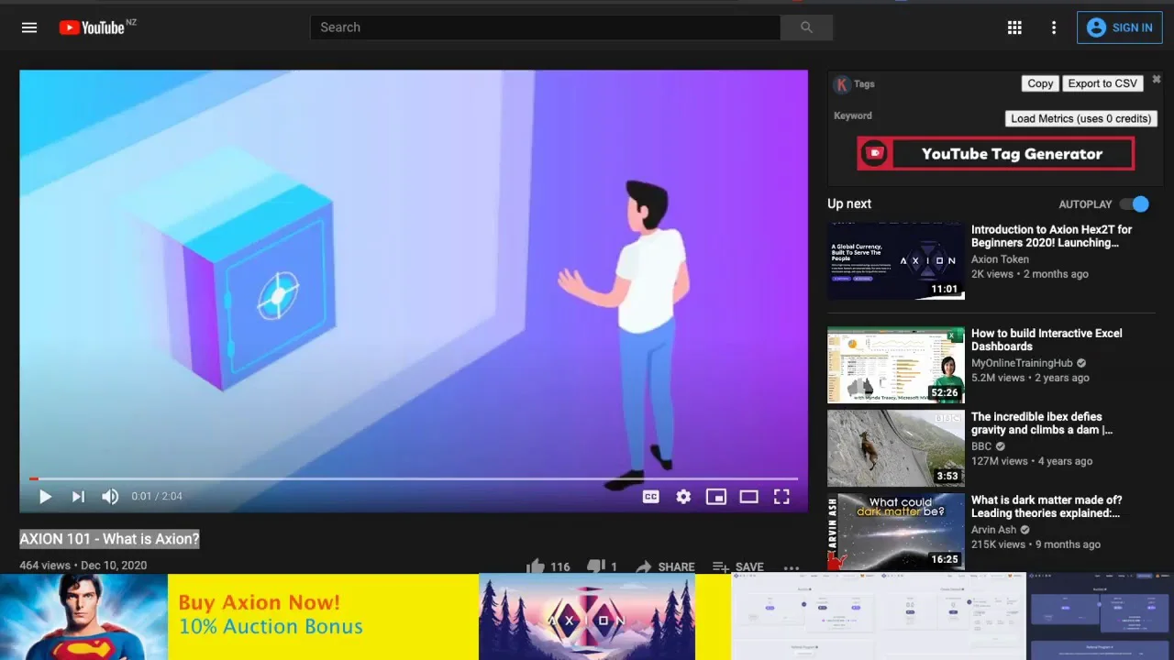
Task: Enable miniplayer mode
Action: point(715,497)
